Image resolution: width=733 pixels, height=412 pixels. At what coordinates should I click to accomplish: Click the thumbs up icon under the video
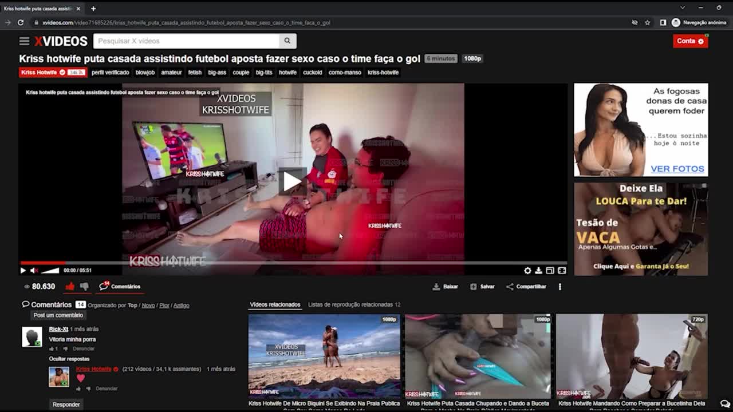[70, 287]
